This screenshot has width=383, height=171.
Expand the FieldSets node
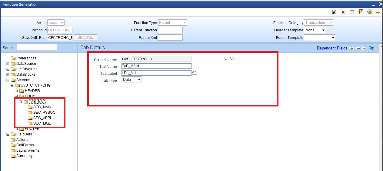pos(8,134)
